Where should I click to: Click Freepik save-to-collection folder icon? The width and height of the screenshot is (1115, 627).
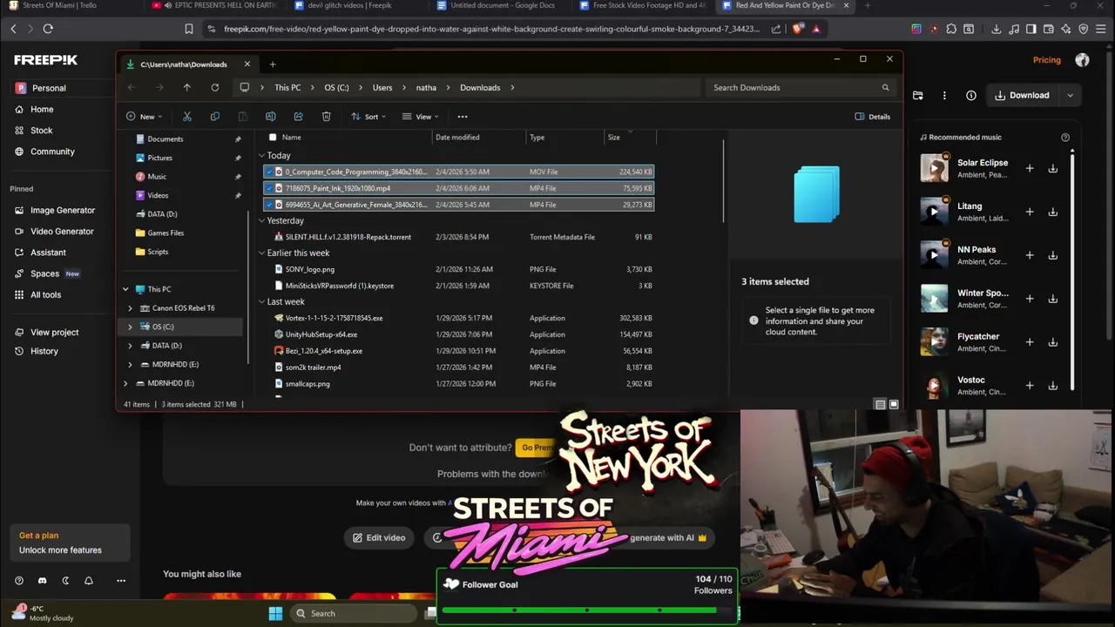pos(917,96)
